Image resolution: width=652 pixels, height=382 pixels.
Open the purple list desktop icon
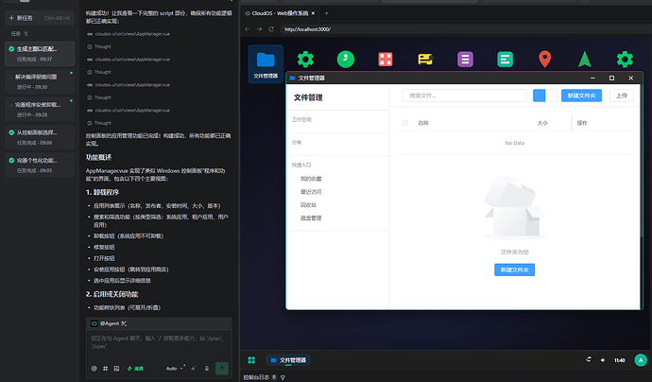tap(465, 60)
